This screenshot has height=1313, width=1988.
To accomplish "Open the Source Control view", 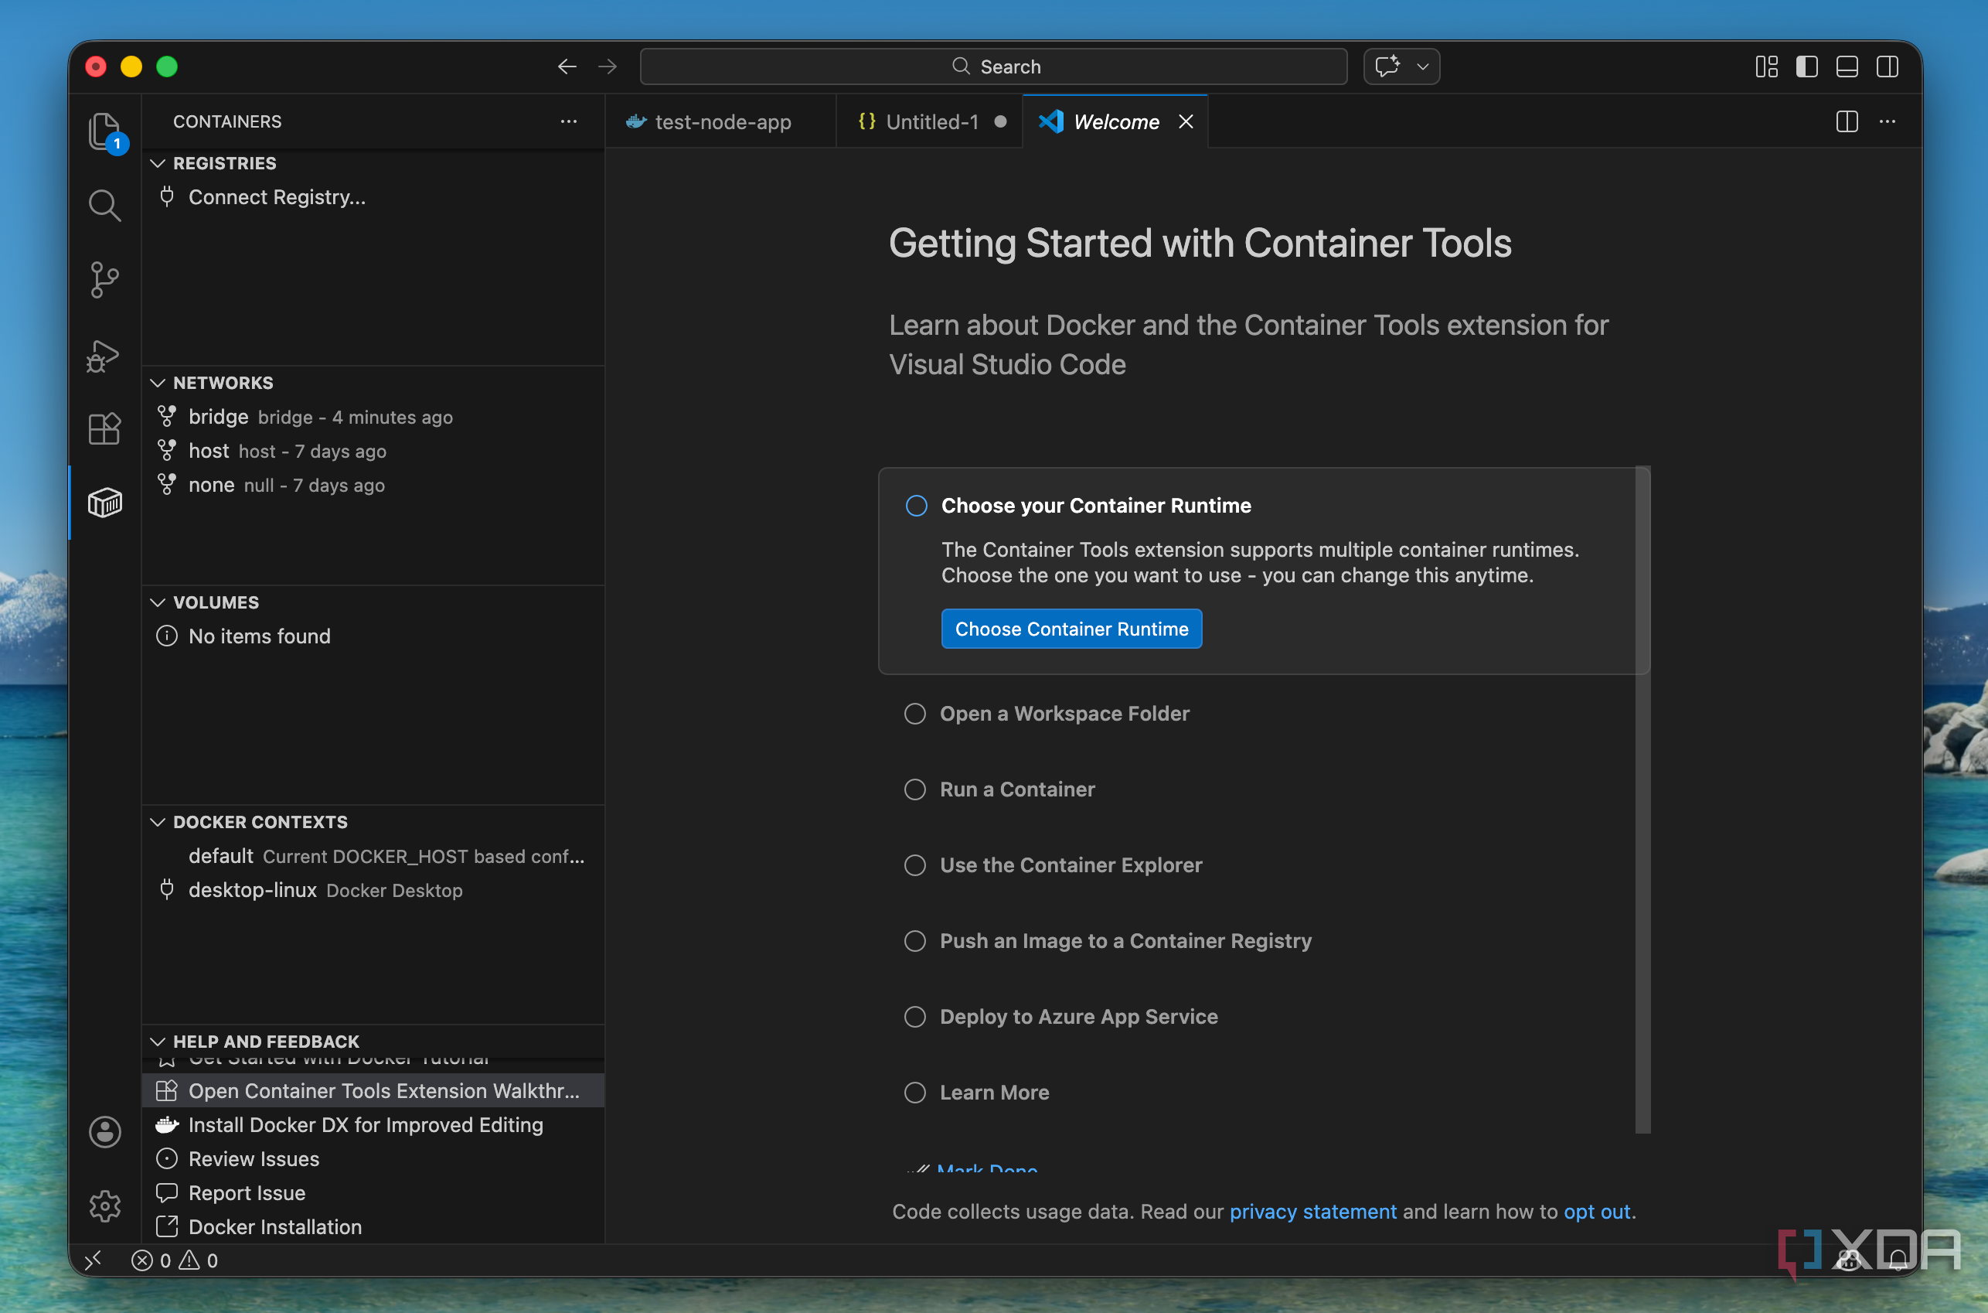I will (x=104, y=280).
